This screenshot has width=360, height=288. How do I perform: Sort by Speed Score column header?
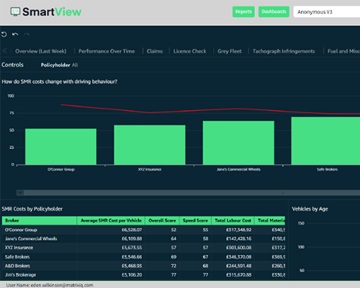195,220
